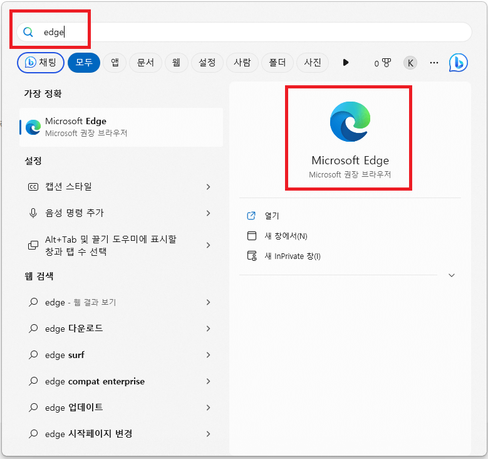Switch to the 사람 filter tab

coord(242,63)
